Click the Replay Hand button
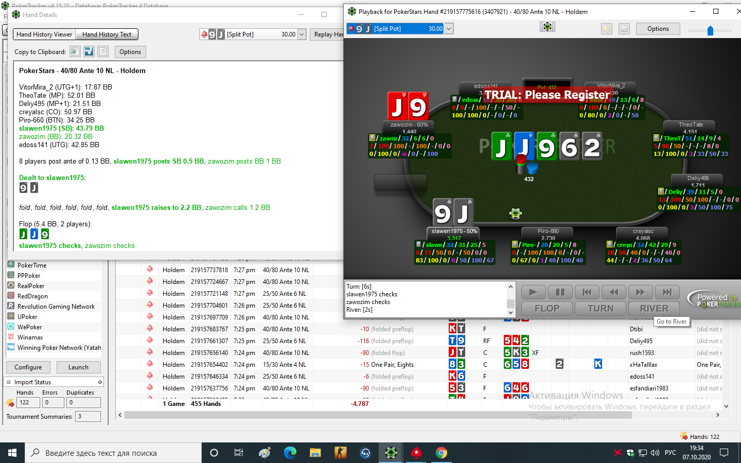The image size is (741, 463). coord(328,34)
